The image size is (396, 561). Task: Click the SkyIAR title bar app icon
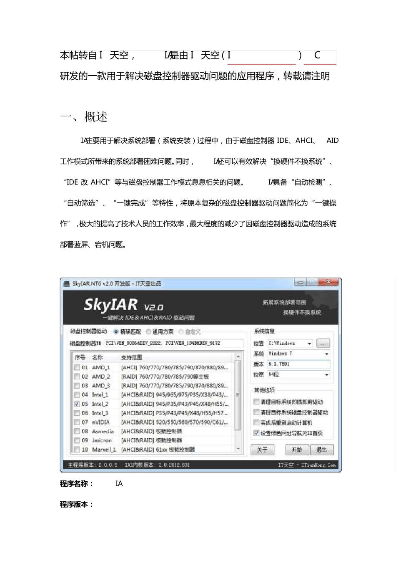(66, 284)
